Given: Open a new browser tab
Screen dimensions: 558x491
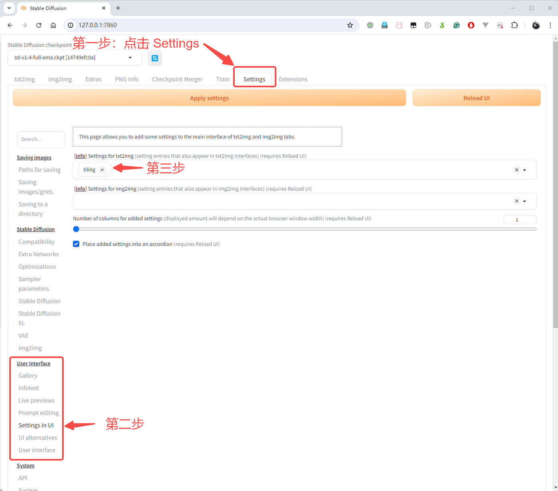Looking at the screenshot, I should (118, 8).
